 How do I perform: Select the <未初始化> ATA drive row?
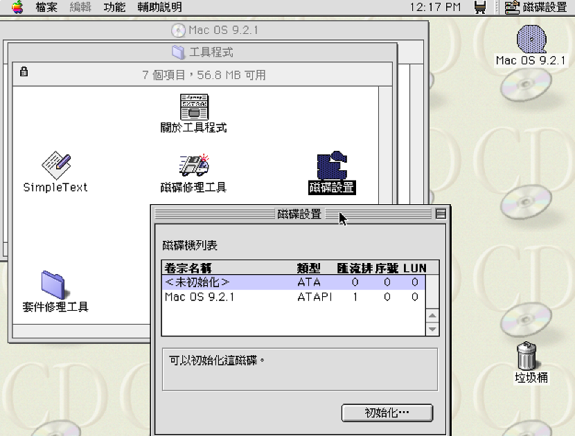click(293, 282)
